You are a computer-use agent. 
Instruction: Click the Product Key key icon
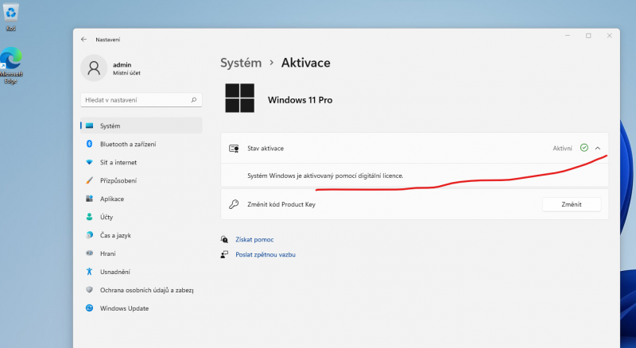click(x=234, y=204)
